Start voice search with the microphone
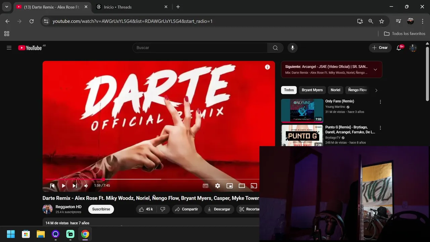 tap(293, 48)
